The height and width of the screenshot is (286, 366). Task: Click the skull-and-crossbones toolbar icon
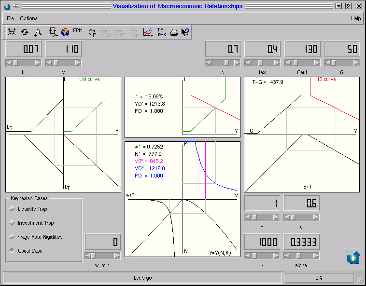[12, 32]
